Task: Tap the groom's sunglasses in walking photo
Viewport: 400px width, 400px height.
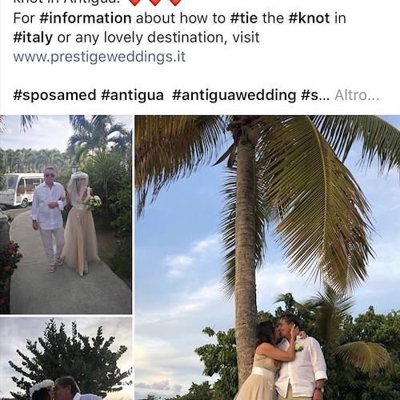Action: pos(50,175)
